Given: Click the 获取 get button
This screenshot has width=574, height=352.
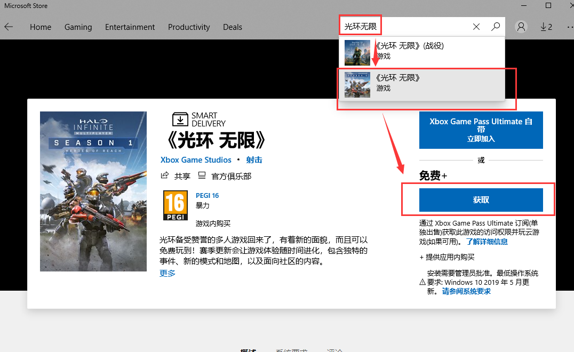Looking at the screenshot, I should (481, 200).
